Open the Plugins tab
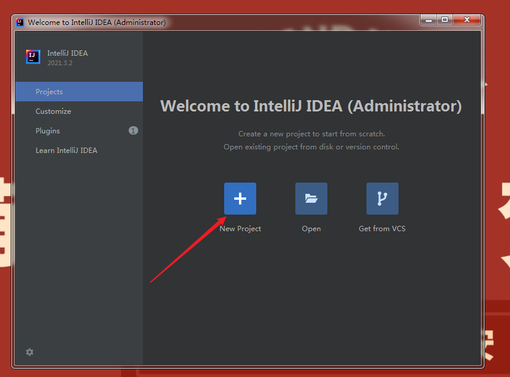The height and width of the screenshot is (377, 510). (79, 130)
